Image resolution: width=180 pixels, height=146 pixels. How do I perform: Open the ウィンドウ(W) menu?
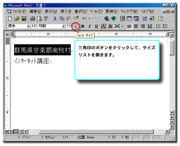coord(129,11)
